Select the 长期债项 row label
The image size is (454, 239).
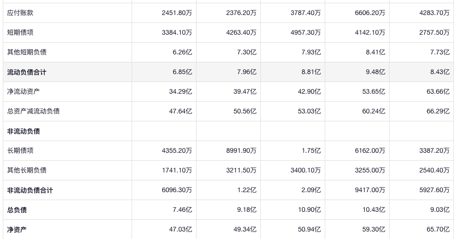tap(20, 151)
